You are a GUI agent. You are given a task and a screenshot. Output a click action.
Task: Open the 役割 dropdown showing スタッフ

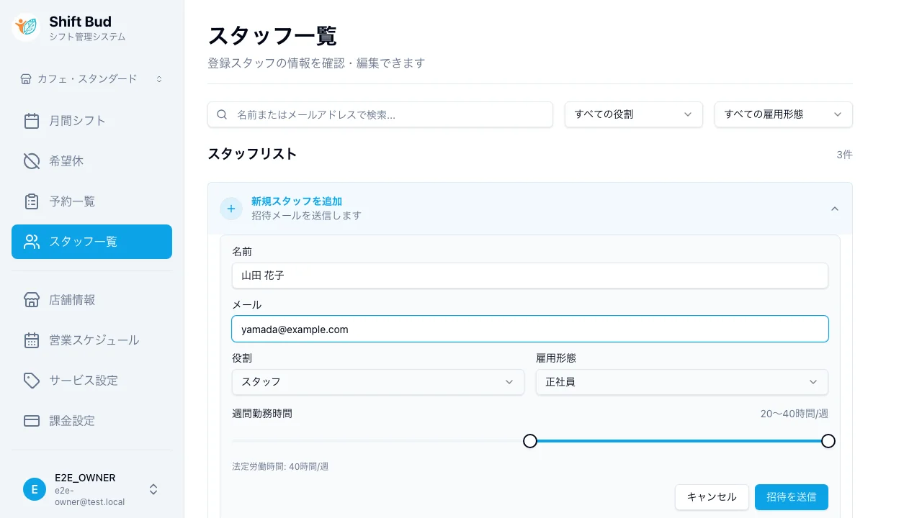pos(377,382)
